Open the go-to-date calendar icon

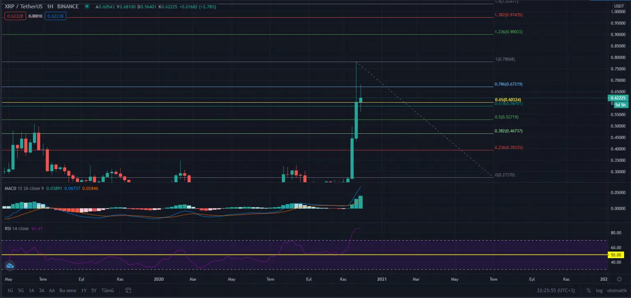tap(128, 291)
